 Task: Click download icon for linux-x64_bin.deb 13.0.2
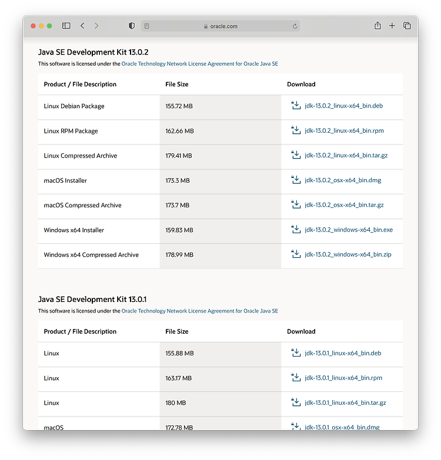coord(296,105)
